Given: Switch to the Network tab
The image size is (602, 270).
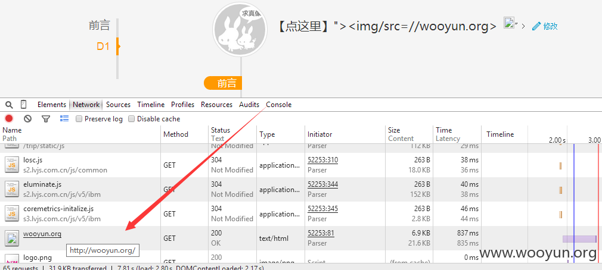Looking at the screenshot, I should (86, 105).
